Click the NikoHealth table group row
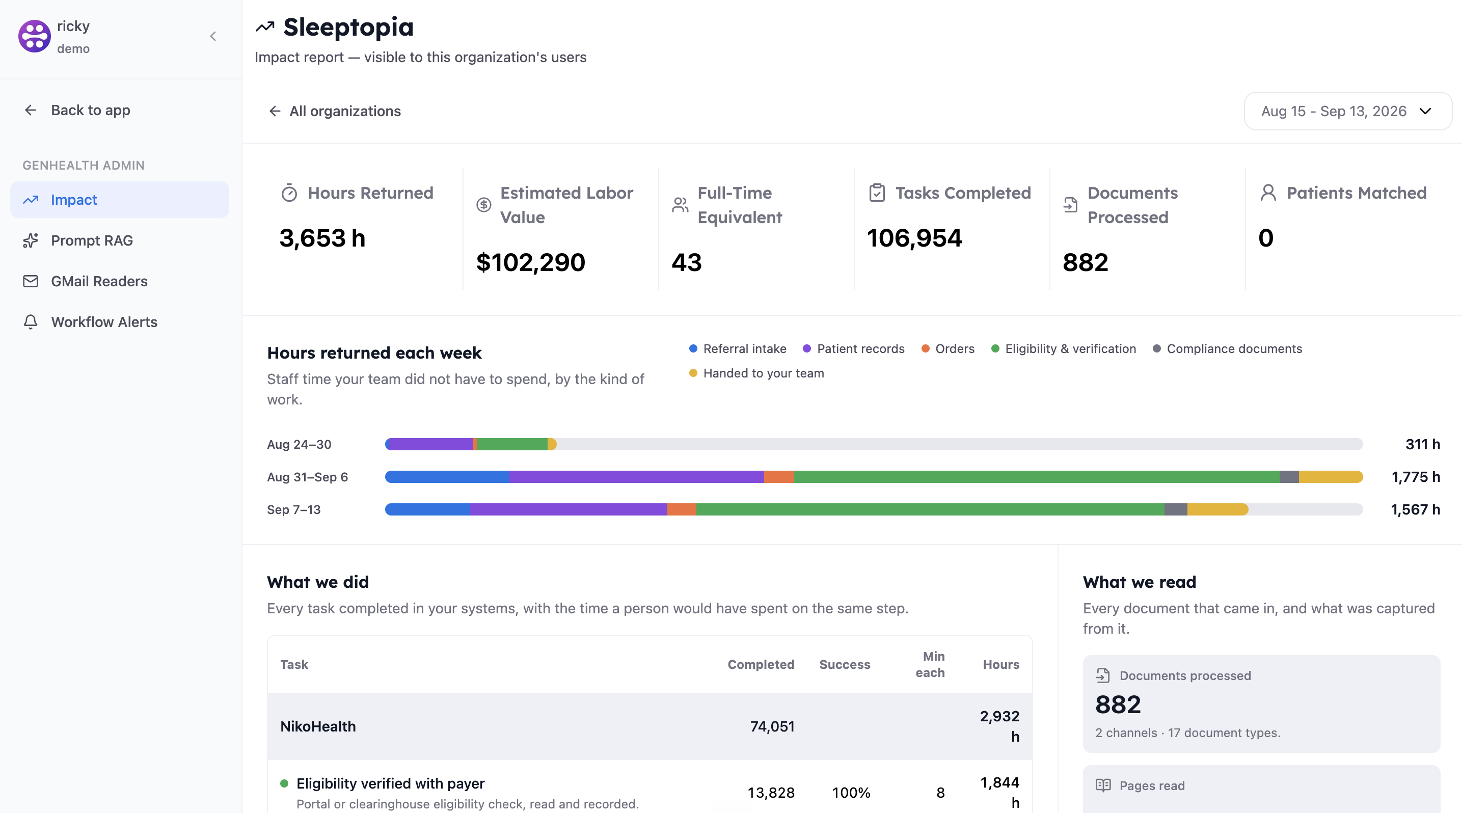 pyautogui.click(x=649, y=726)
